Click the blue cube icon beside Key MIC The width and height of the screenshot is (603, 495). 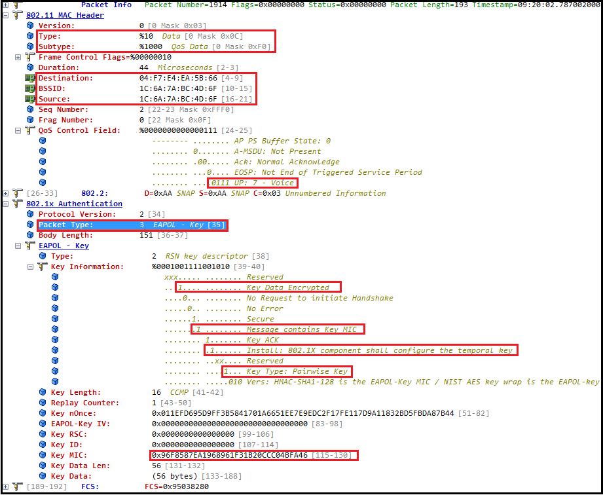pyautogui.click(x=43, y=455)
